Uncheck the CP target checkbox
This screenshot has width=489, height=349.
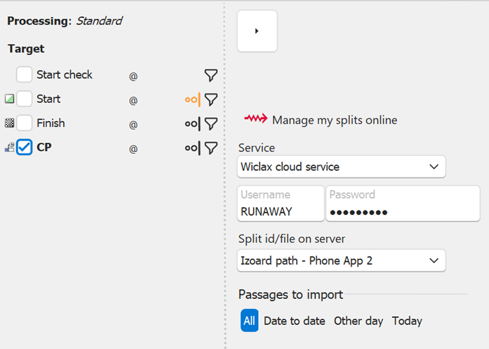click(x=25, y=148)
